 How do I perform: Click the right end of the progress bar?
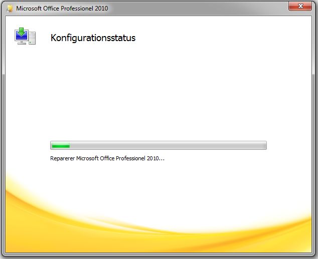264,146
